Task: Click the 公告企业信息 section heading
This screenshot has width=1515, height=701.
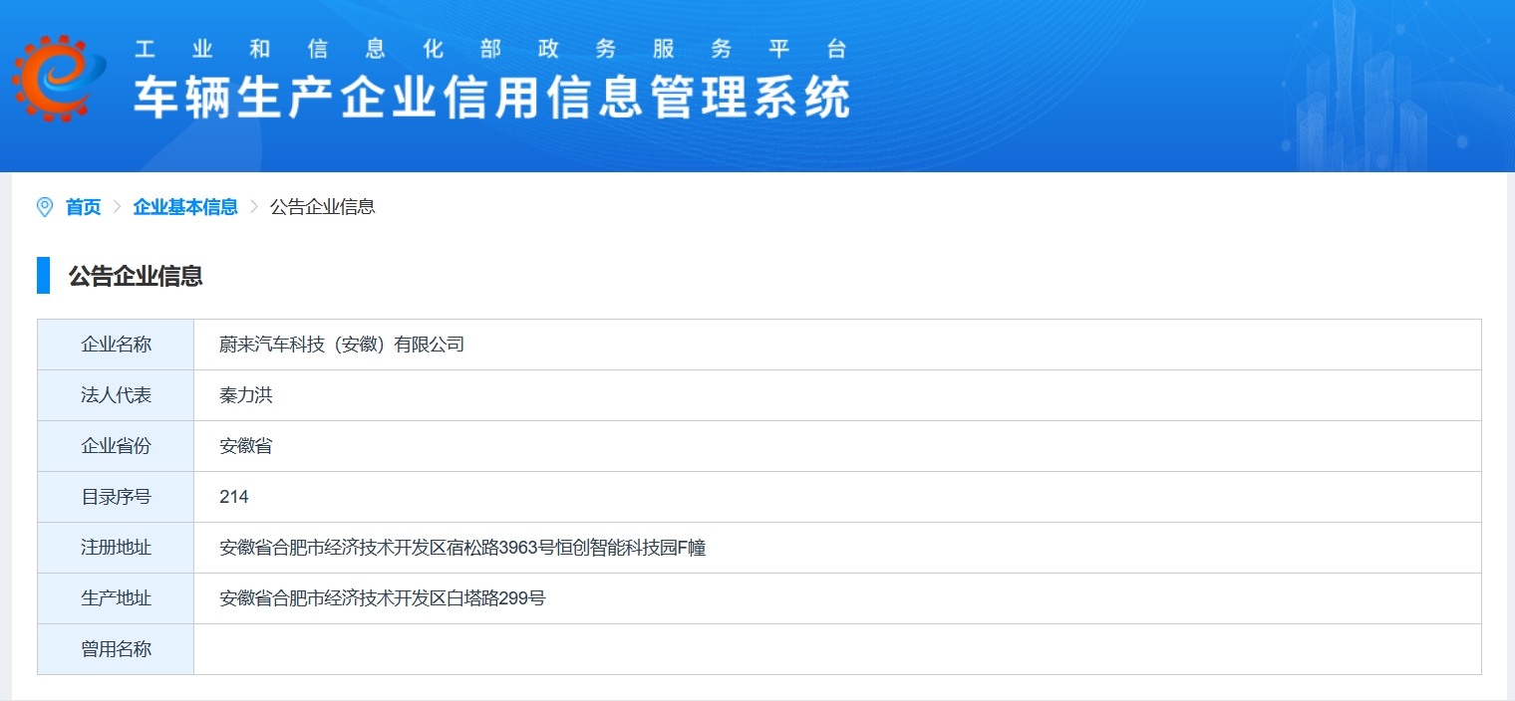Action: [136, 277]
